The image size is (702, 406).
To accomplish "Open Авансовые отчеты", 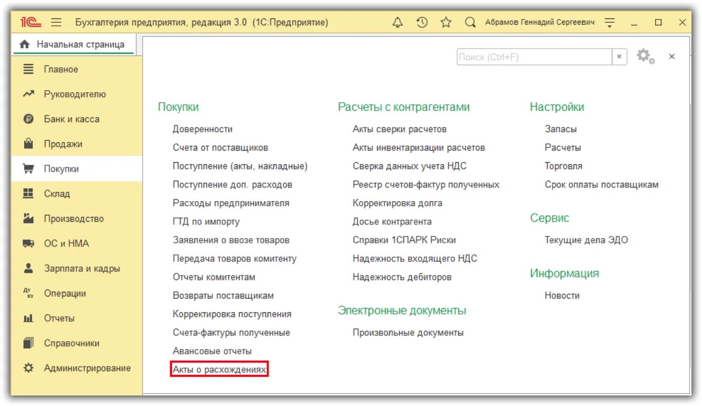I will tap(212, 351).
